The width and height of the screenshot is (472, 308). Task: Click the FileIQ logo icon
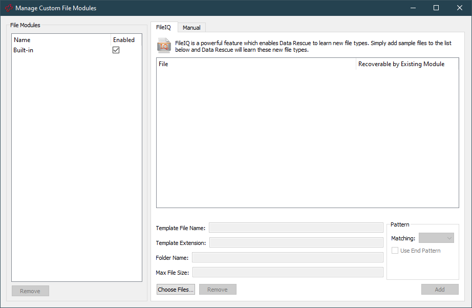coord(164,46)
